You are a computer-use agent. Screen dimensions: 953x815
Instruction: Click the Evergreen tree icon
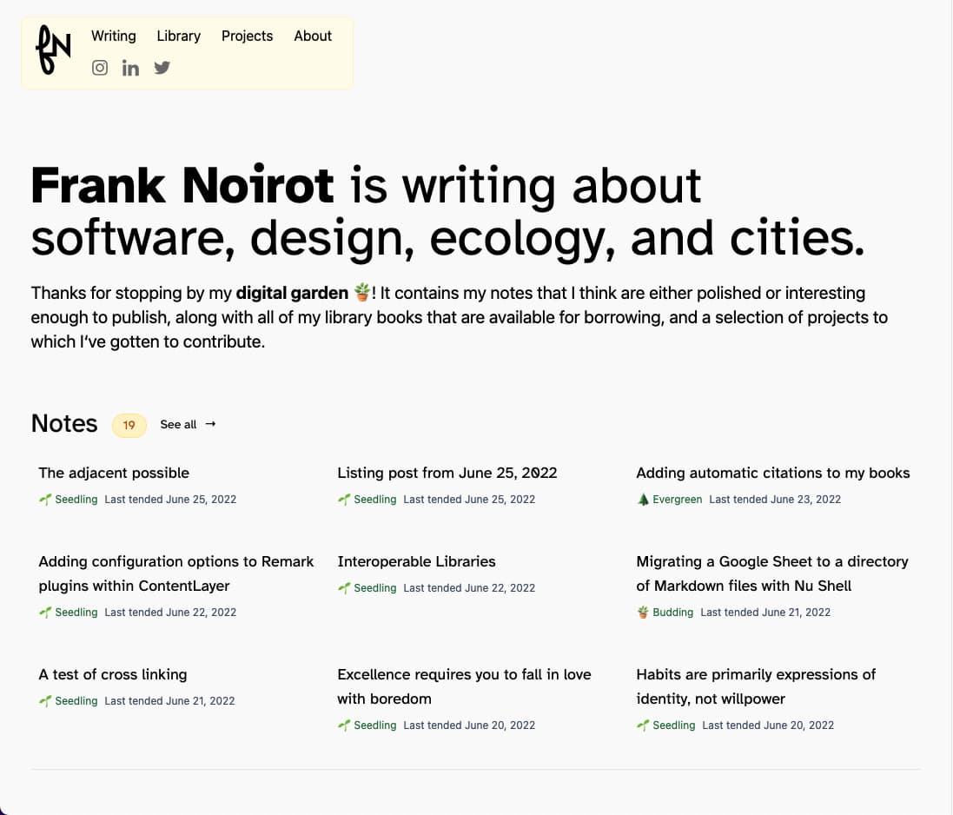644,500
